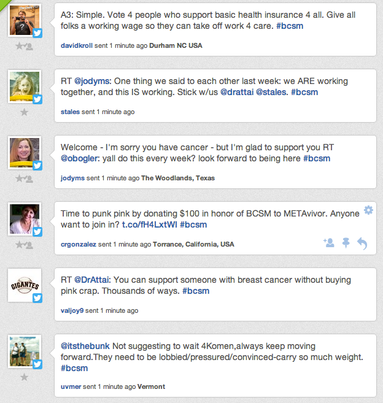Click the Twitter badge on the Gigantes avatar
Image resolution: width=383 pixels, height=403 pixels.
coord(37,299)
